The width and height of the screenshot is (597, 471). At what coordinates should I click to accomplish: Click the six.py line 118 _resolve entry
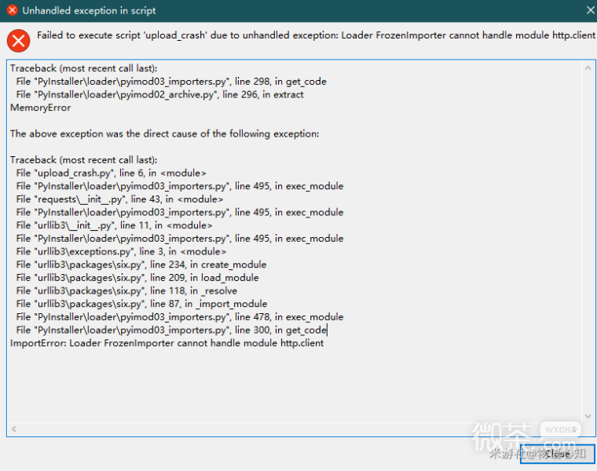[126, 290]
